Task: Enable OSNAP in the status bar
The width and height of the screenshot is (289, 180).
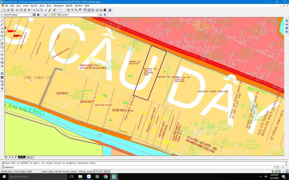Action: (x=73, y=171)
